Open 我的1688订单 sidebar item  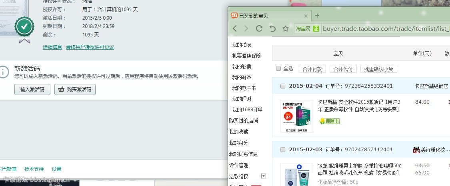[x=247, y=110]
